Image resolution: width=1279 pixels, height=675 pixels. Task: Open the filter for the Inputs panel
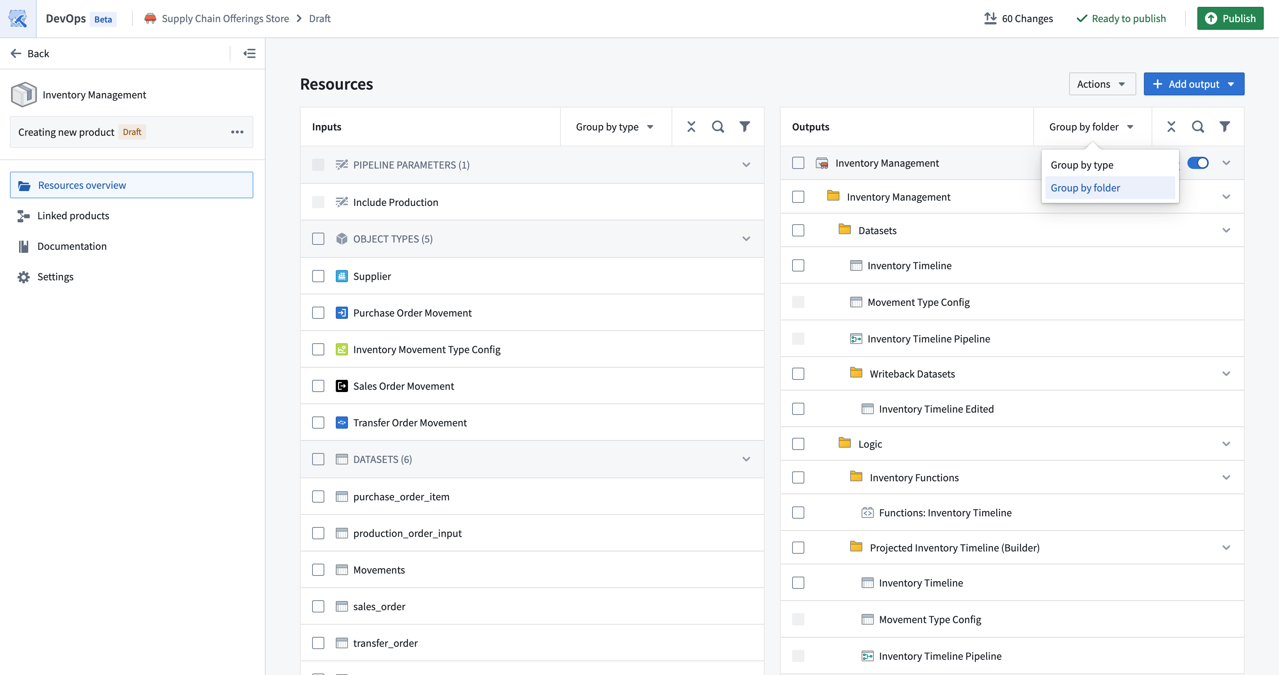pos(745,127)
